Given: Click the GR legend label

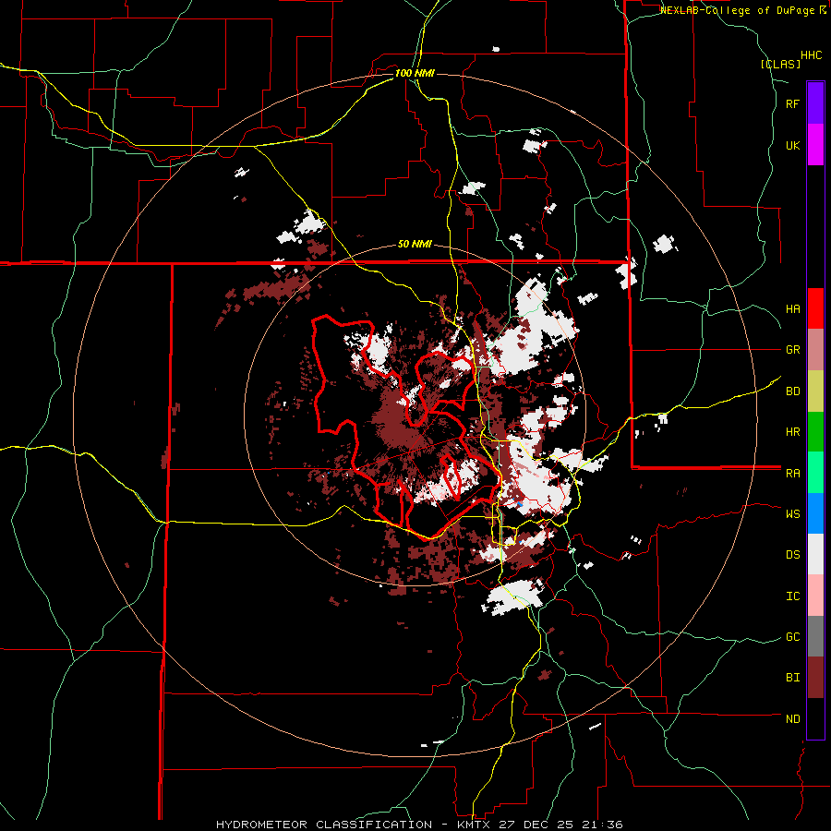Looking at the screenshot, I should point(793,350).
